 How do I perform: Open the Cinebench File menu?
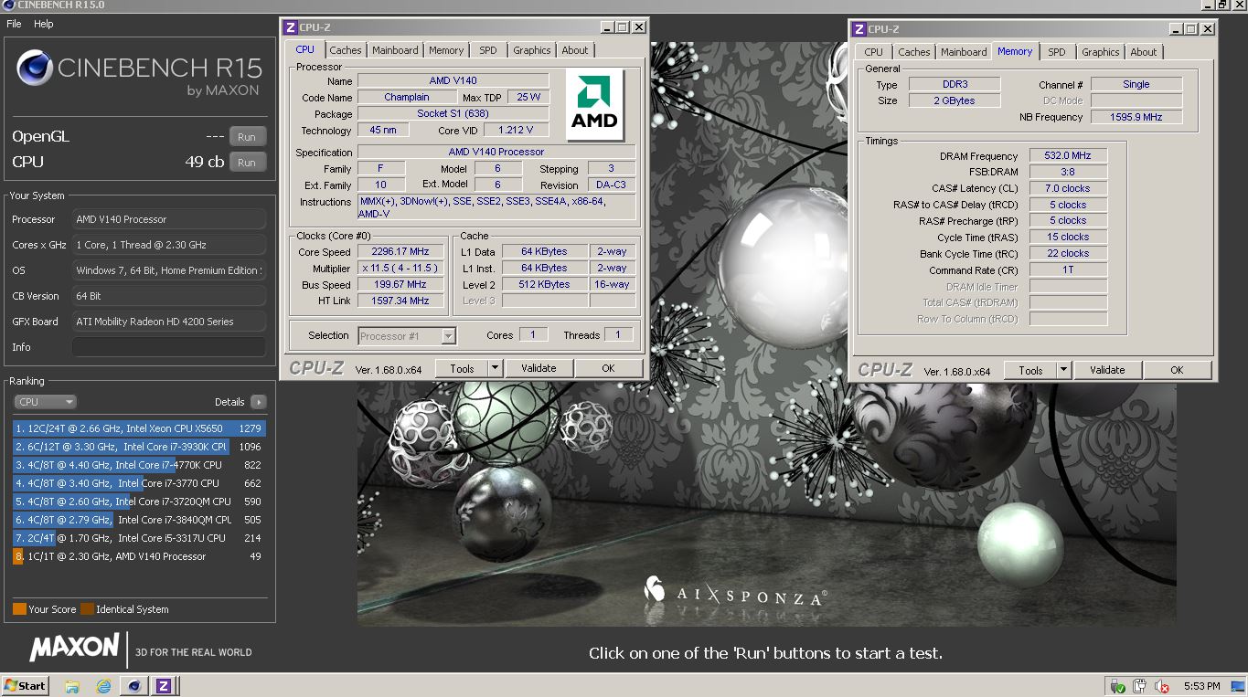14,24
